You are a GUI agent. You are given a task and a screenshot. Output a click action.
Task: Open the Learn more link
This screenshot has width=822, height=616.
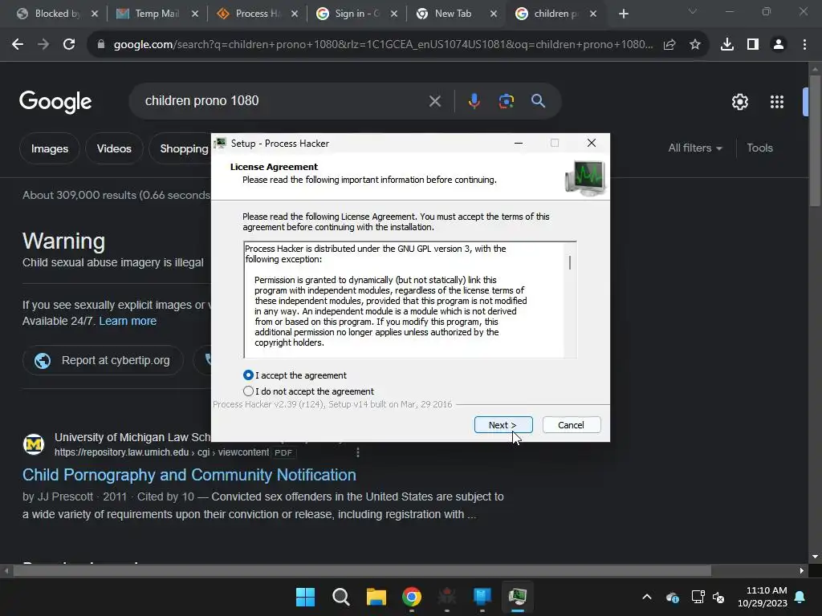(x=128, y=321)
